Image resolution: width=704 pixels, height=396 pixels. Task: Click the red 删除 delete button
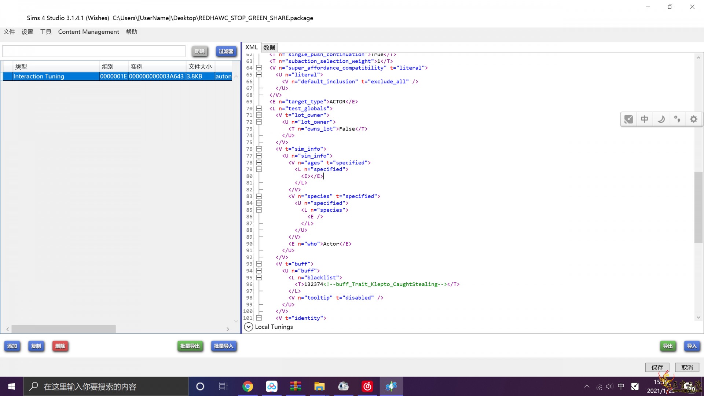click(x=60, y=346)
